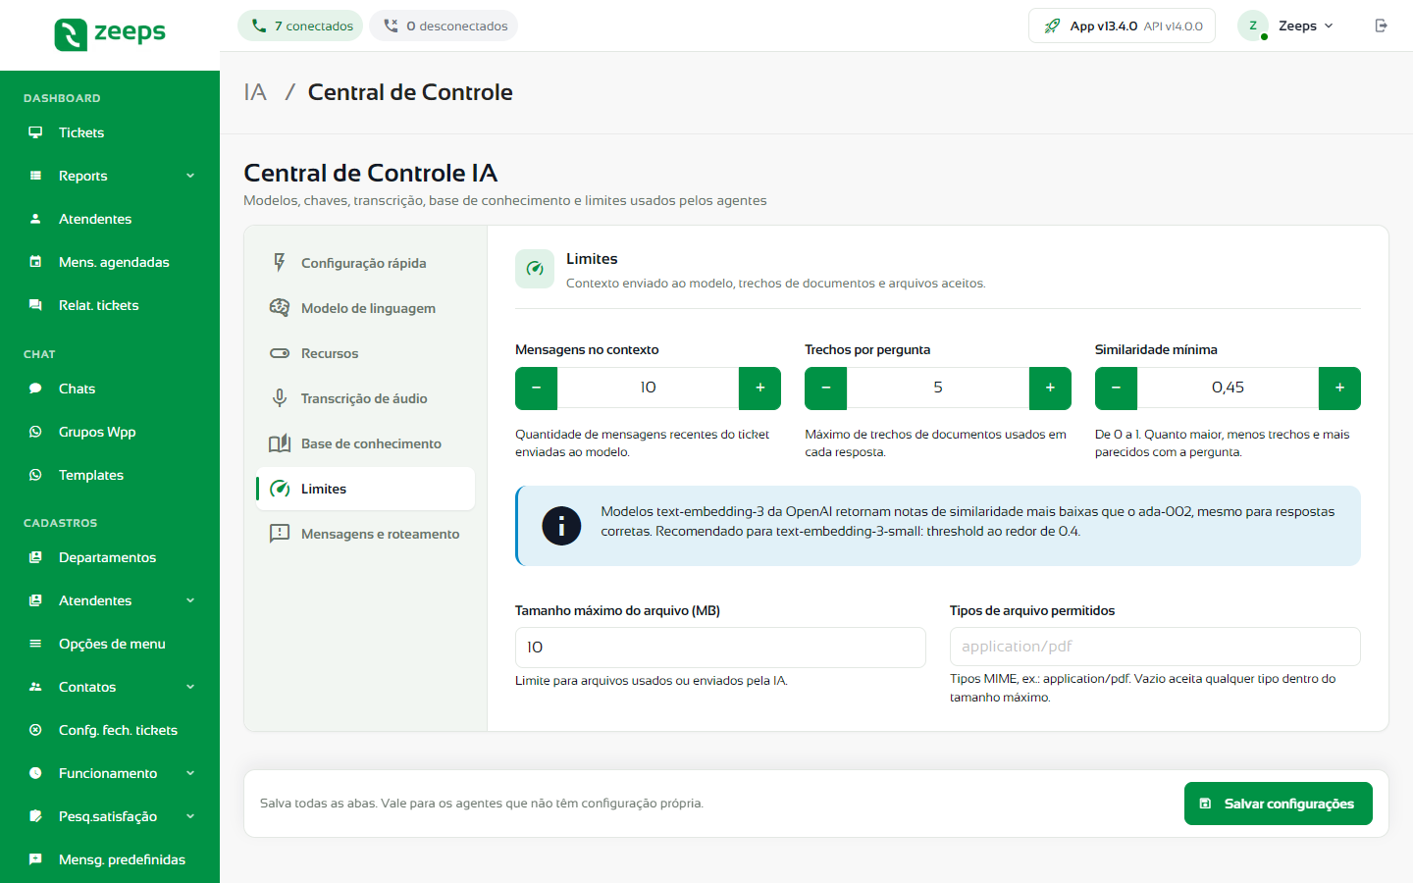The height and width of the screenshot is (883, 1413).
Task: Expand the Pesq.satisfação sidebar chevron
Action: click(x=190, y=816)
